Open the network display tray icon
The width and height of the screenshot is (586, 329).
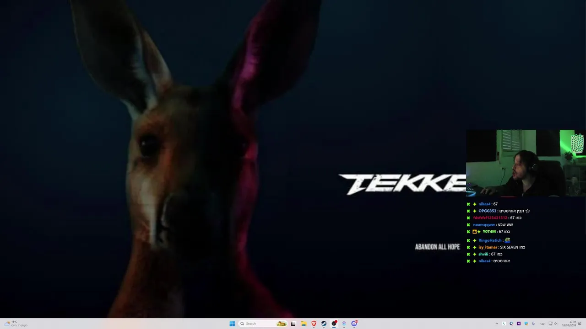click(550, 324)
